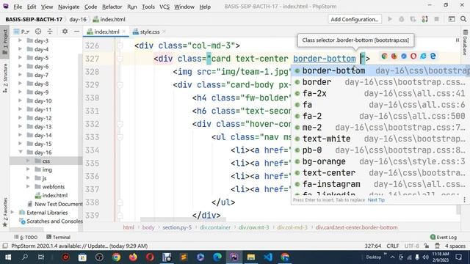Open the Refactor menu
This screenshot has height=264, width=470.
pos(112,7)
